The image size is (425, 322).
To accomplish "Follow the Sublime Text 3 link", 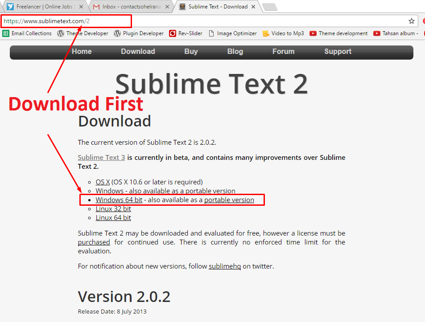I will tap(101, 158).
